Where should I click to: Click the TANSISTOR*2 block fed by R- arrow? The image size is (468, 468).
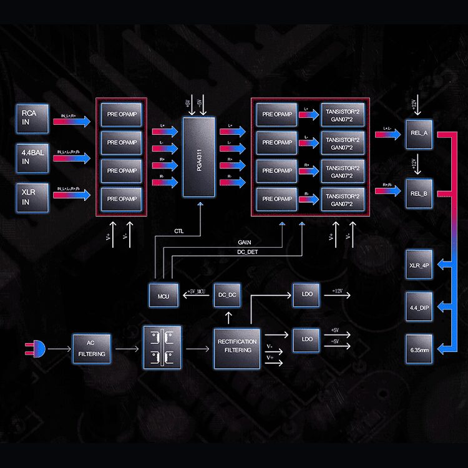343,200
